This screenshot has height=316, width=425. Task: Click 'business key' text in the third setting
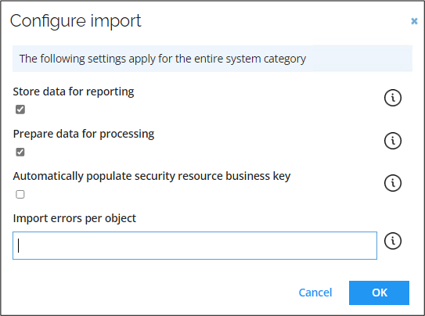point(258,176)
